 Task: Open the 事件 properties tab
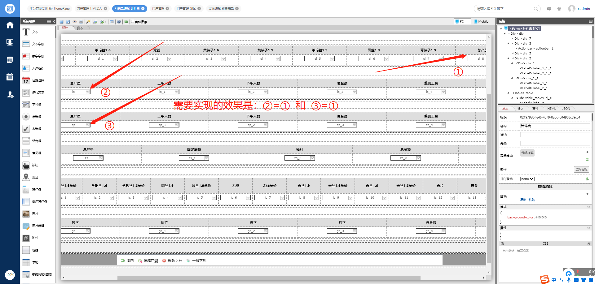(535, 109)
